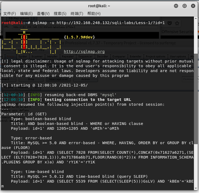The height and width of the screenshot is (193, 199).
Task: Select the Params tab in Burp Suite
Action: (x=9, y=88)
